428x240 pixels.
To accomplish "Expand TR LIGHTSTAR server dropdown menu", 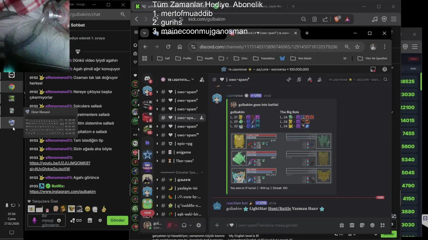I will 193,79.
